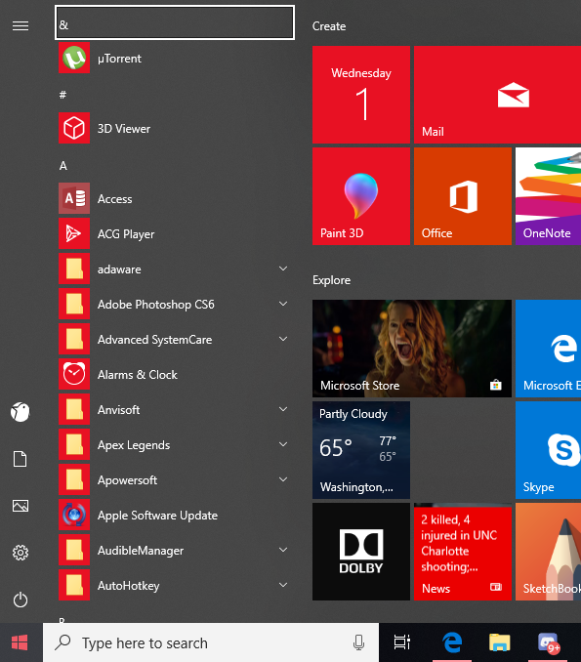Open the News tile about UNC Charlotte

(x=463, y=552)
